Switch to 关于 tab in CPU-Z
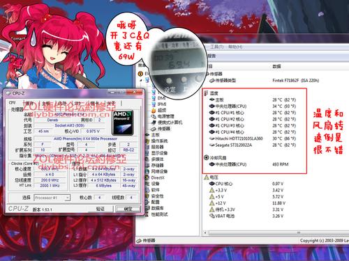This screenshot has width=349, height=261. (x=111, y=103)
